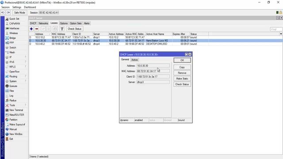Open the Radius menu
The height and width of the screenshot is (159, 283).
point(13,100)
